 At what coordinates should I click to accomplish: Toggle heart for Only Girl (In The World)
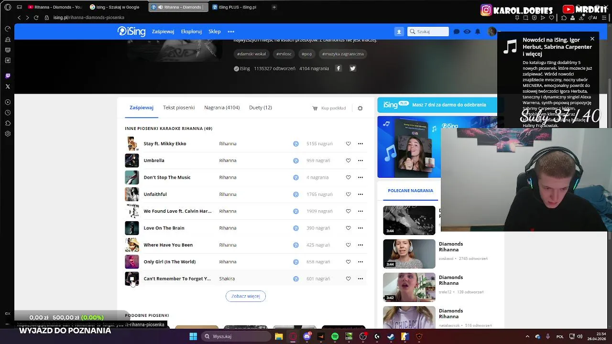click(x=348, y=262)
